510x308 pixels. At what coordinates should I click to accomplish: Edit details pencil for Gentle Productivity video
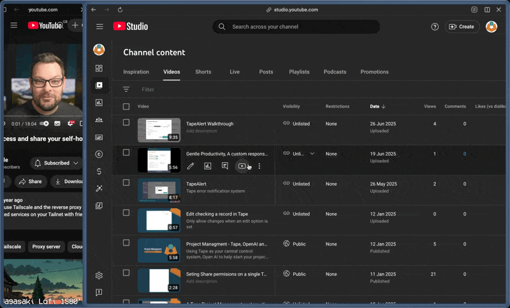(191, 166)
